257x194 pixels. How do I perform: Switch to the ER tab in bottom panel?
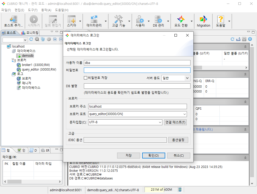46,150
